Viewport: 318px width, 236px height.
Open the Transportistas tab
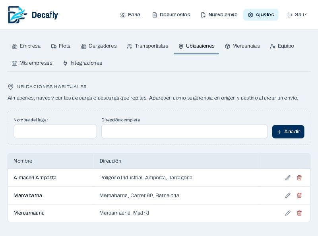[x=147, y=46]
